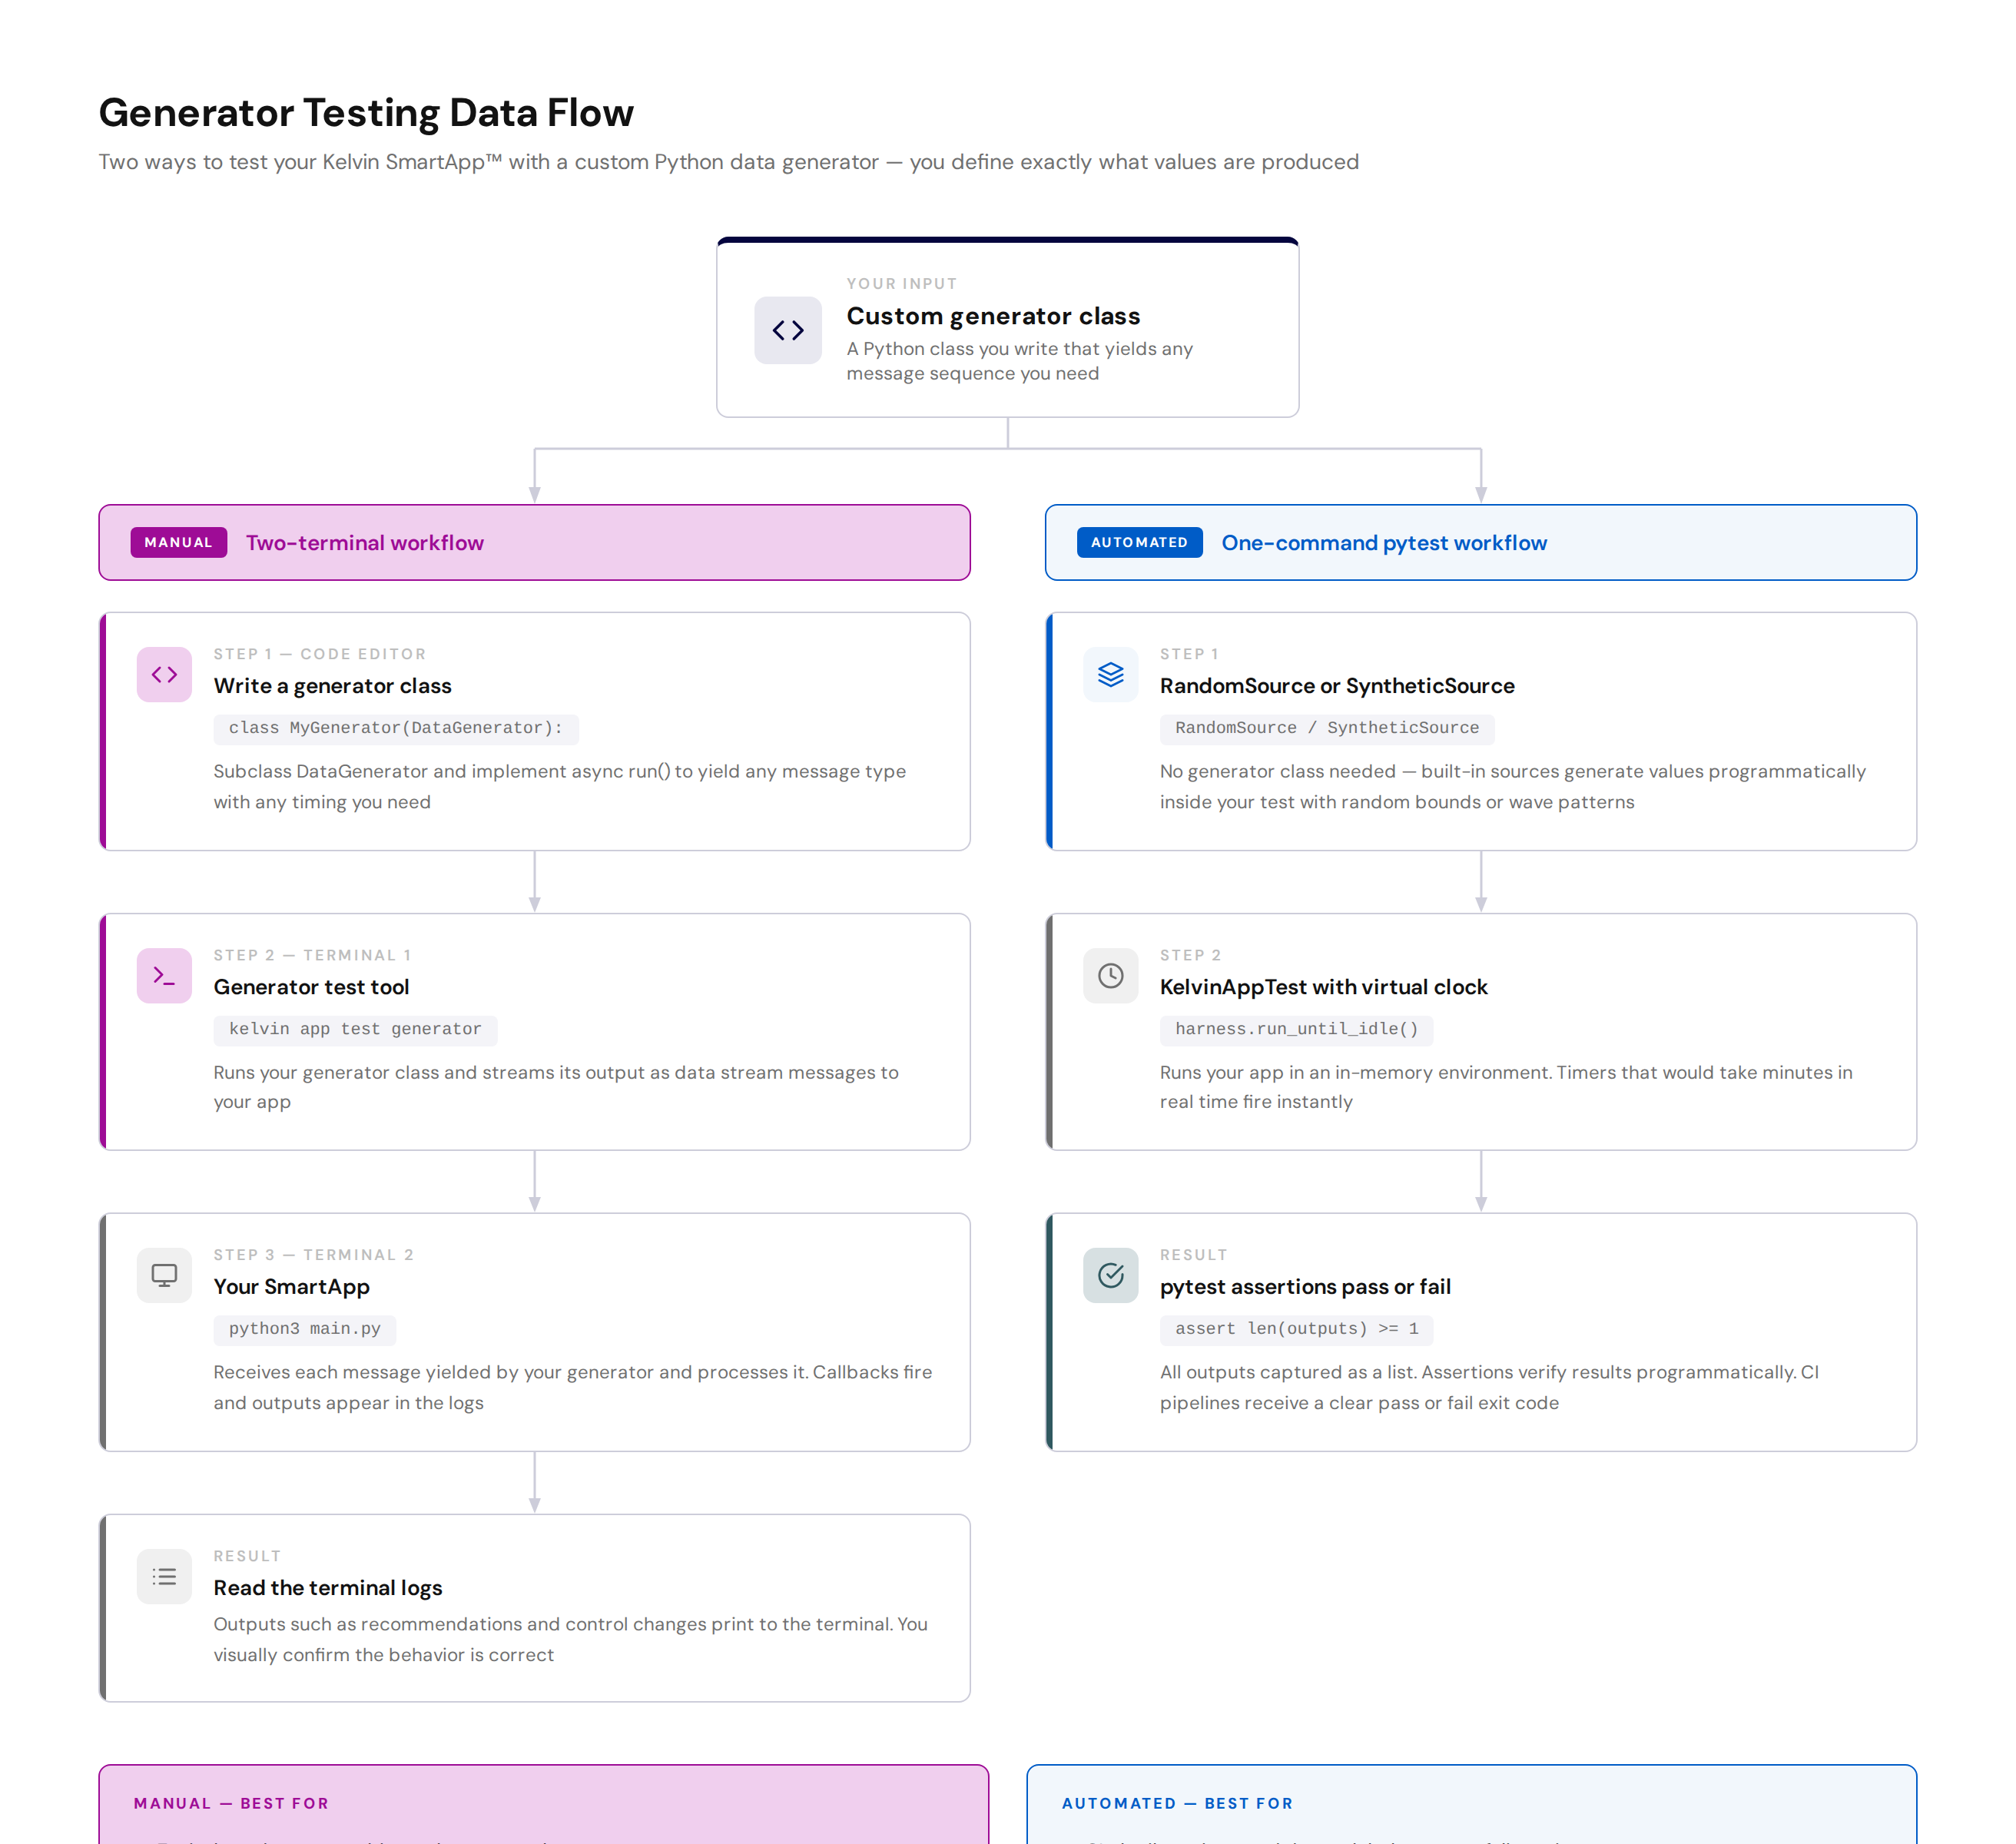Click the pytest assertions pass or fail heading
The image size is (2016, 1844).
(x=1305, y=1287)
